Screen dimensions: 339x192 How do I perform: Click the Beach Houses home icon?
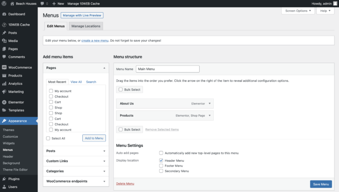[x=12, y=4]
